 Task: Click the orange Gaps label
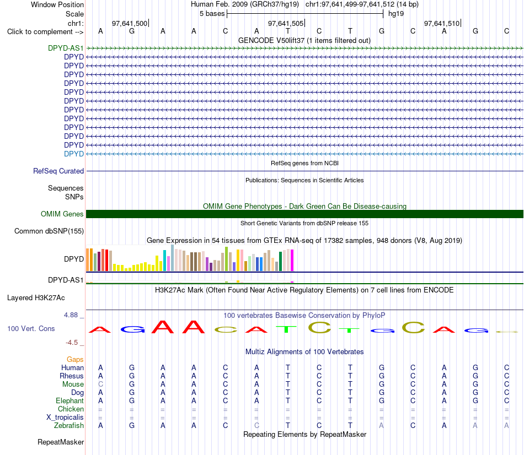[75, 360]
